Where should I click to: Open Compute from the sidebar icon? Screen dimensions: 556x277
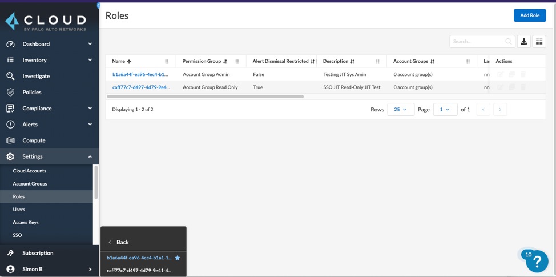[x=10, y=140]
